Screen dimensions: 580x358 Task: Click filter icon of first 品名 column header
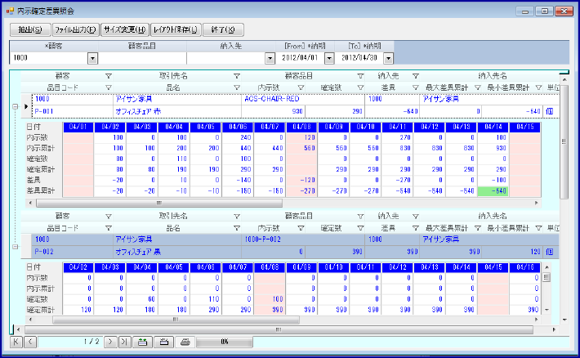[237, 87]
